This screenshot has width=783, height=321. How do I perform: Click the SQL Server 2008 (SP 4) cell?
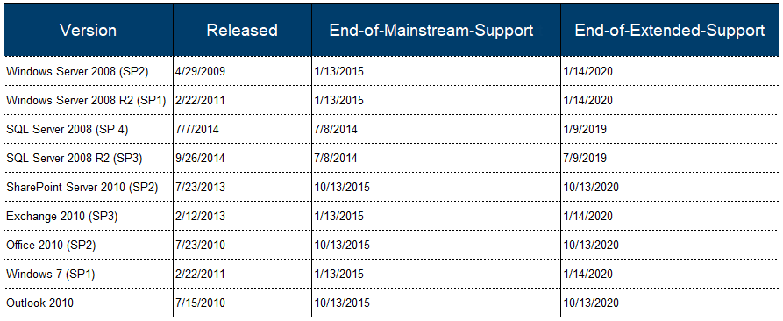[89, 129]
